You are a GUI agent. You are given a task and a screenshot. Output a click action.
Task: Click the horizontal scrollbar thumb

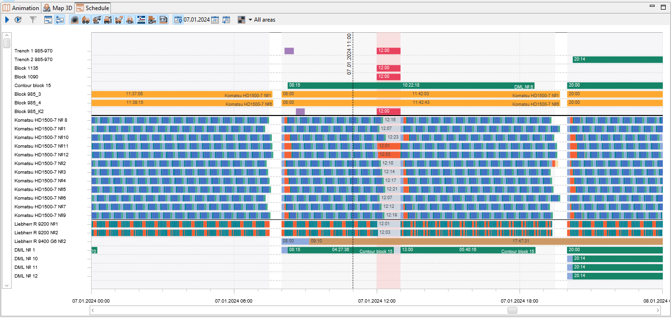click(512, 310)
